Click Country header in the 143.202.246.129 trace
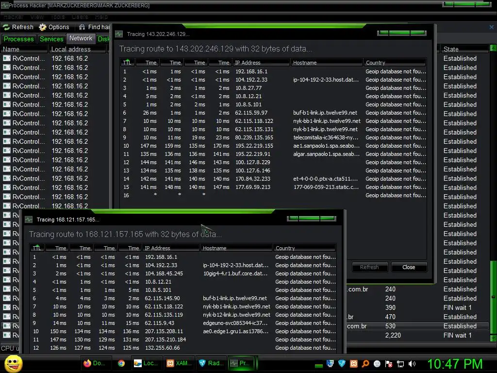 click(395, 63)
